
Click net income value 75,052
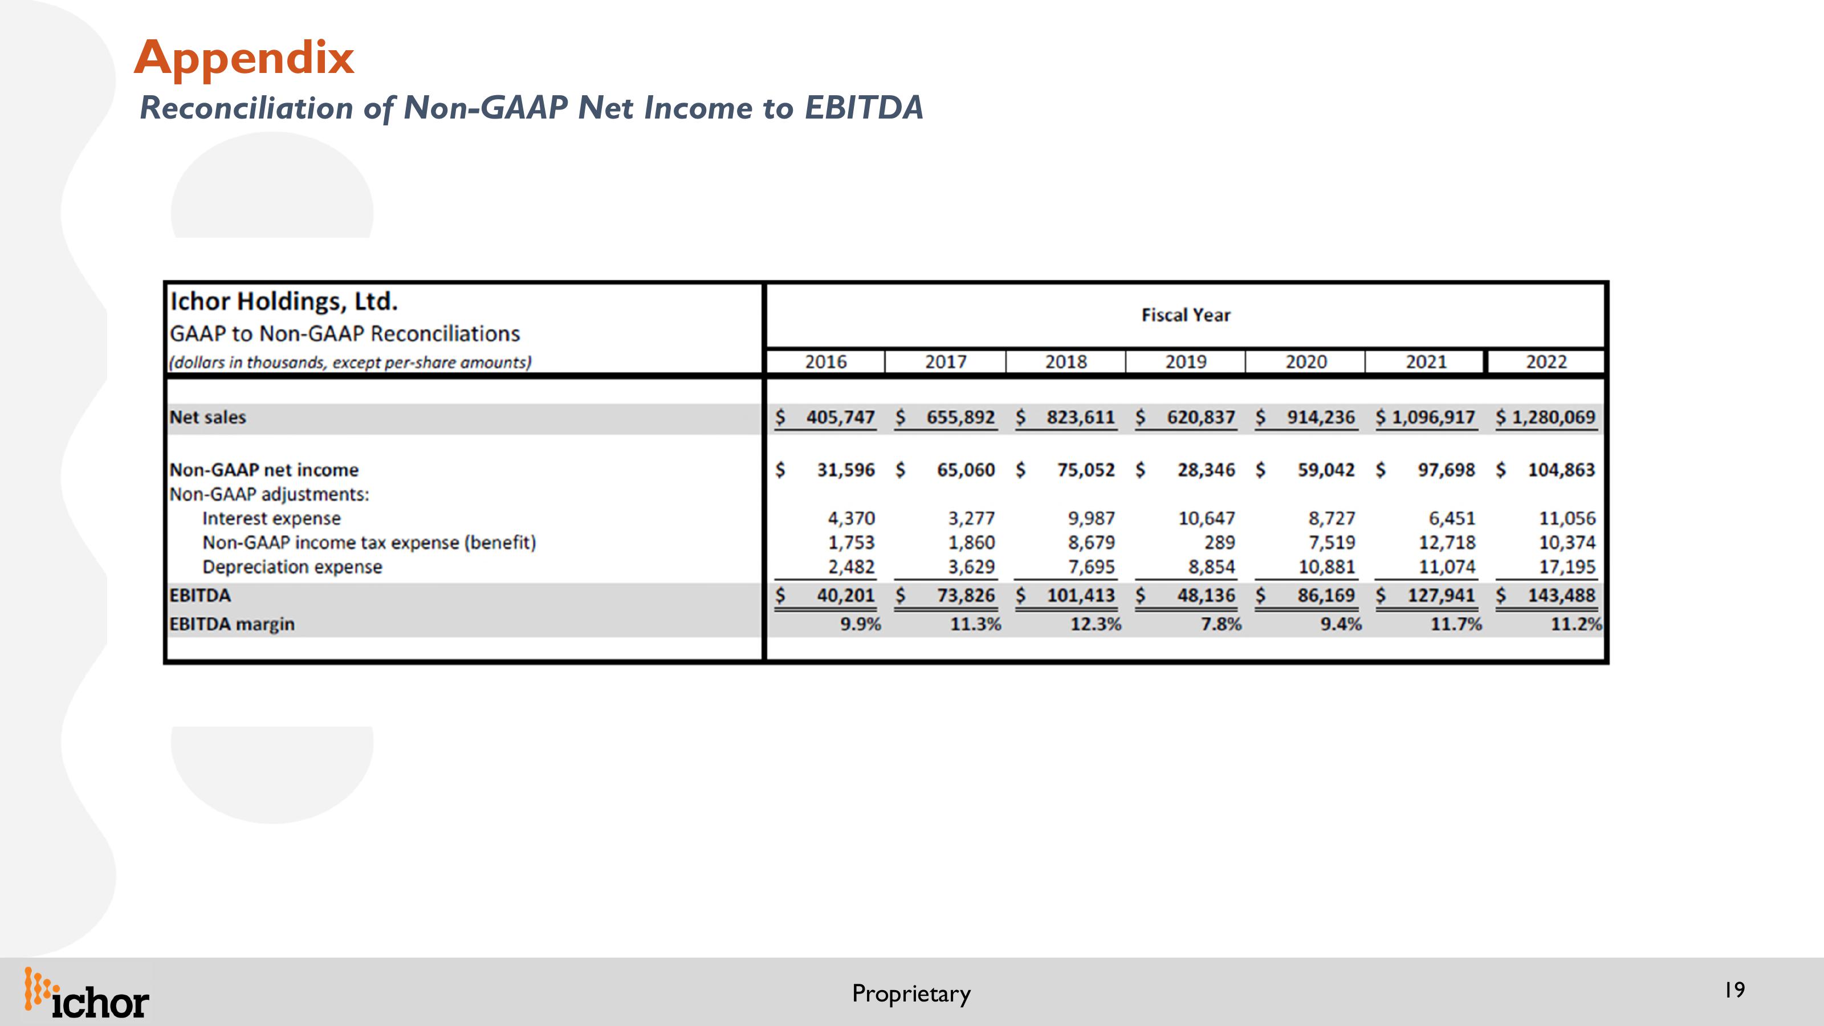click(1086, 470)
